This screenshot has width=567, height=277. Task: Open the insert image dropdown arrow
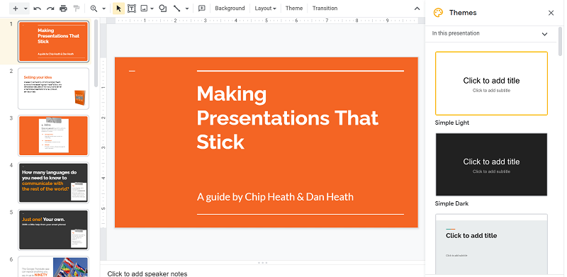pos(152,9)
